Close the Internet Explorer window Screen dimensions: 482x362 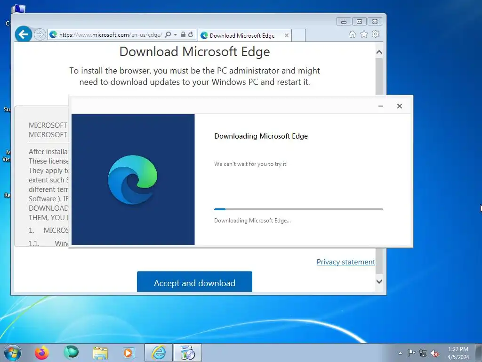pos(375,22)
